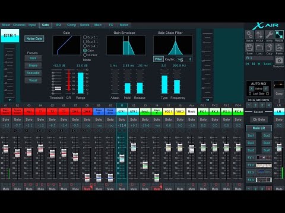Click the Copy documents icon
285x213 pixels.
tap(269, 48)
